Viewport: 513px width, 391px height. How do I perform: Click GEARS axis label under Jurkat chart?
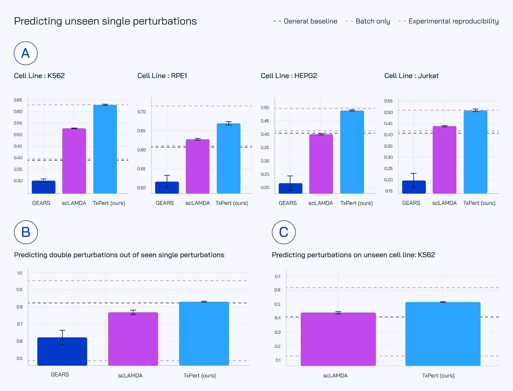click(411, 203)
